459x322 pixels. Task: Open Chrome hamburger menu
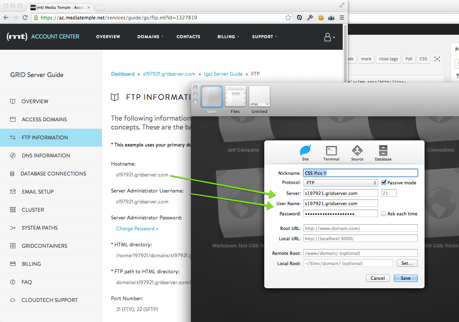pyautogui.click(x=342, y=17)
